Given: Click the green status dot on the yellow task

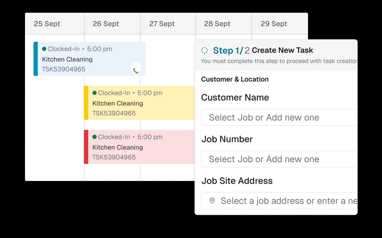Looking at the screenshot, I should point(95,93).
